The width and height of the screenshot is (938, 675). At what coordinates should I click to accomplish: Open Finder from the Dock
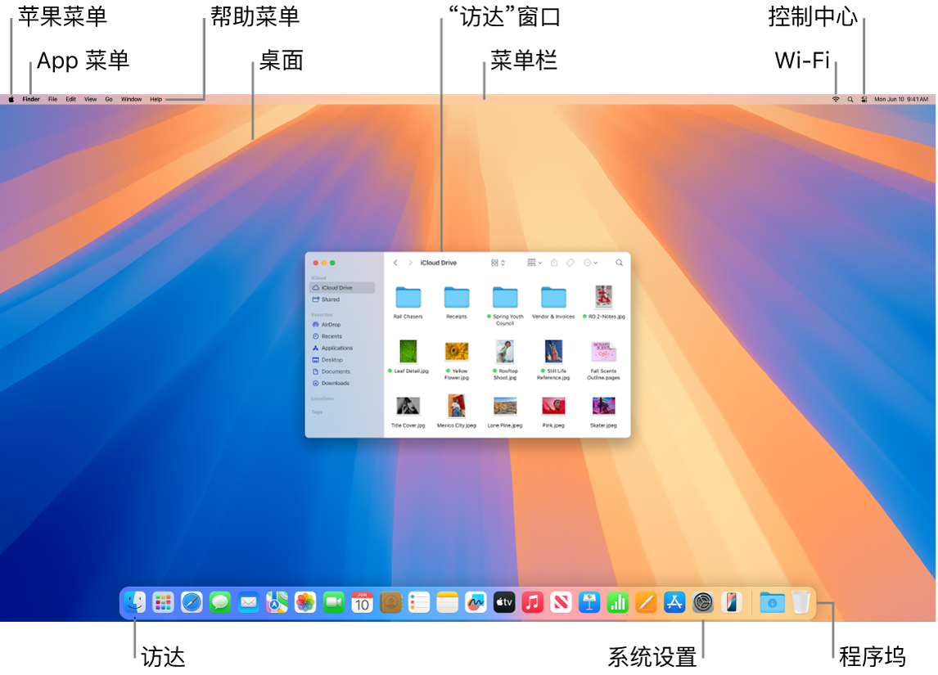[x=134, y=603]
